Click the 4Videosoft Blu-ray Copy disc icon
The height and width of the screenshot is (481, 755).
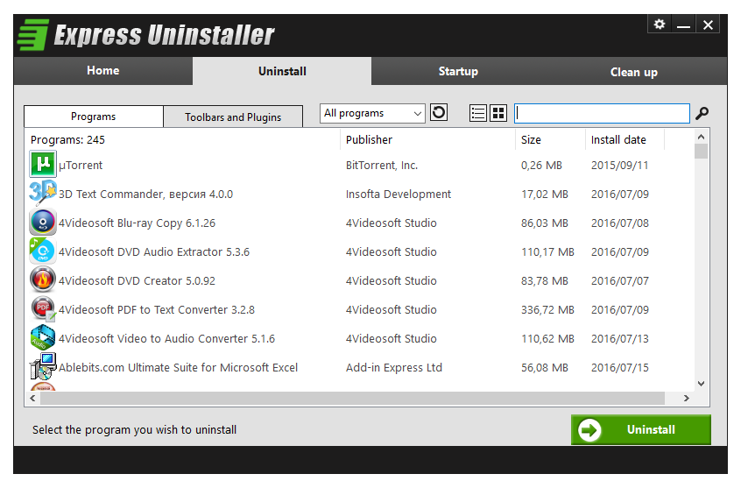pyautogui.click(x=43, y=222)
